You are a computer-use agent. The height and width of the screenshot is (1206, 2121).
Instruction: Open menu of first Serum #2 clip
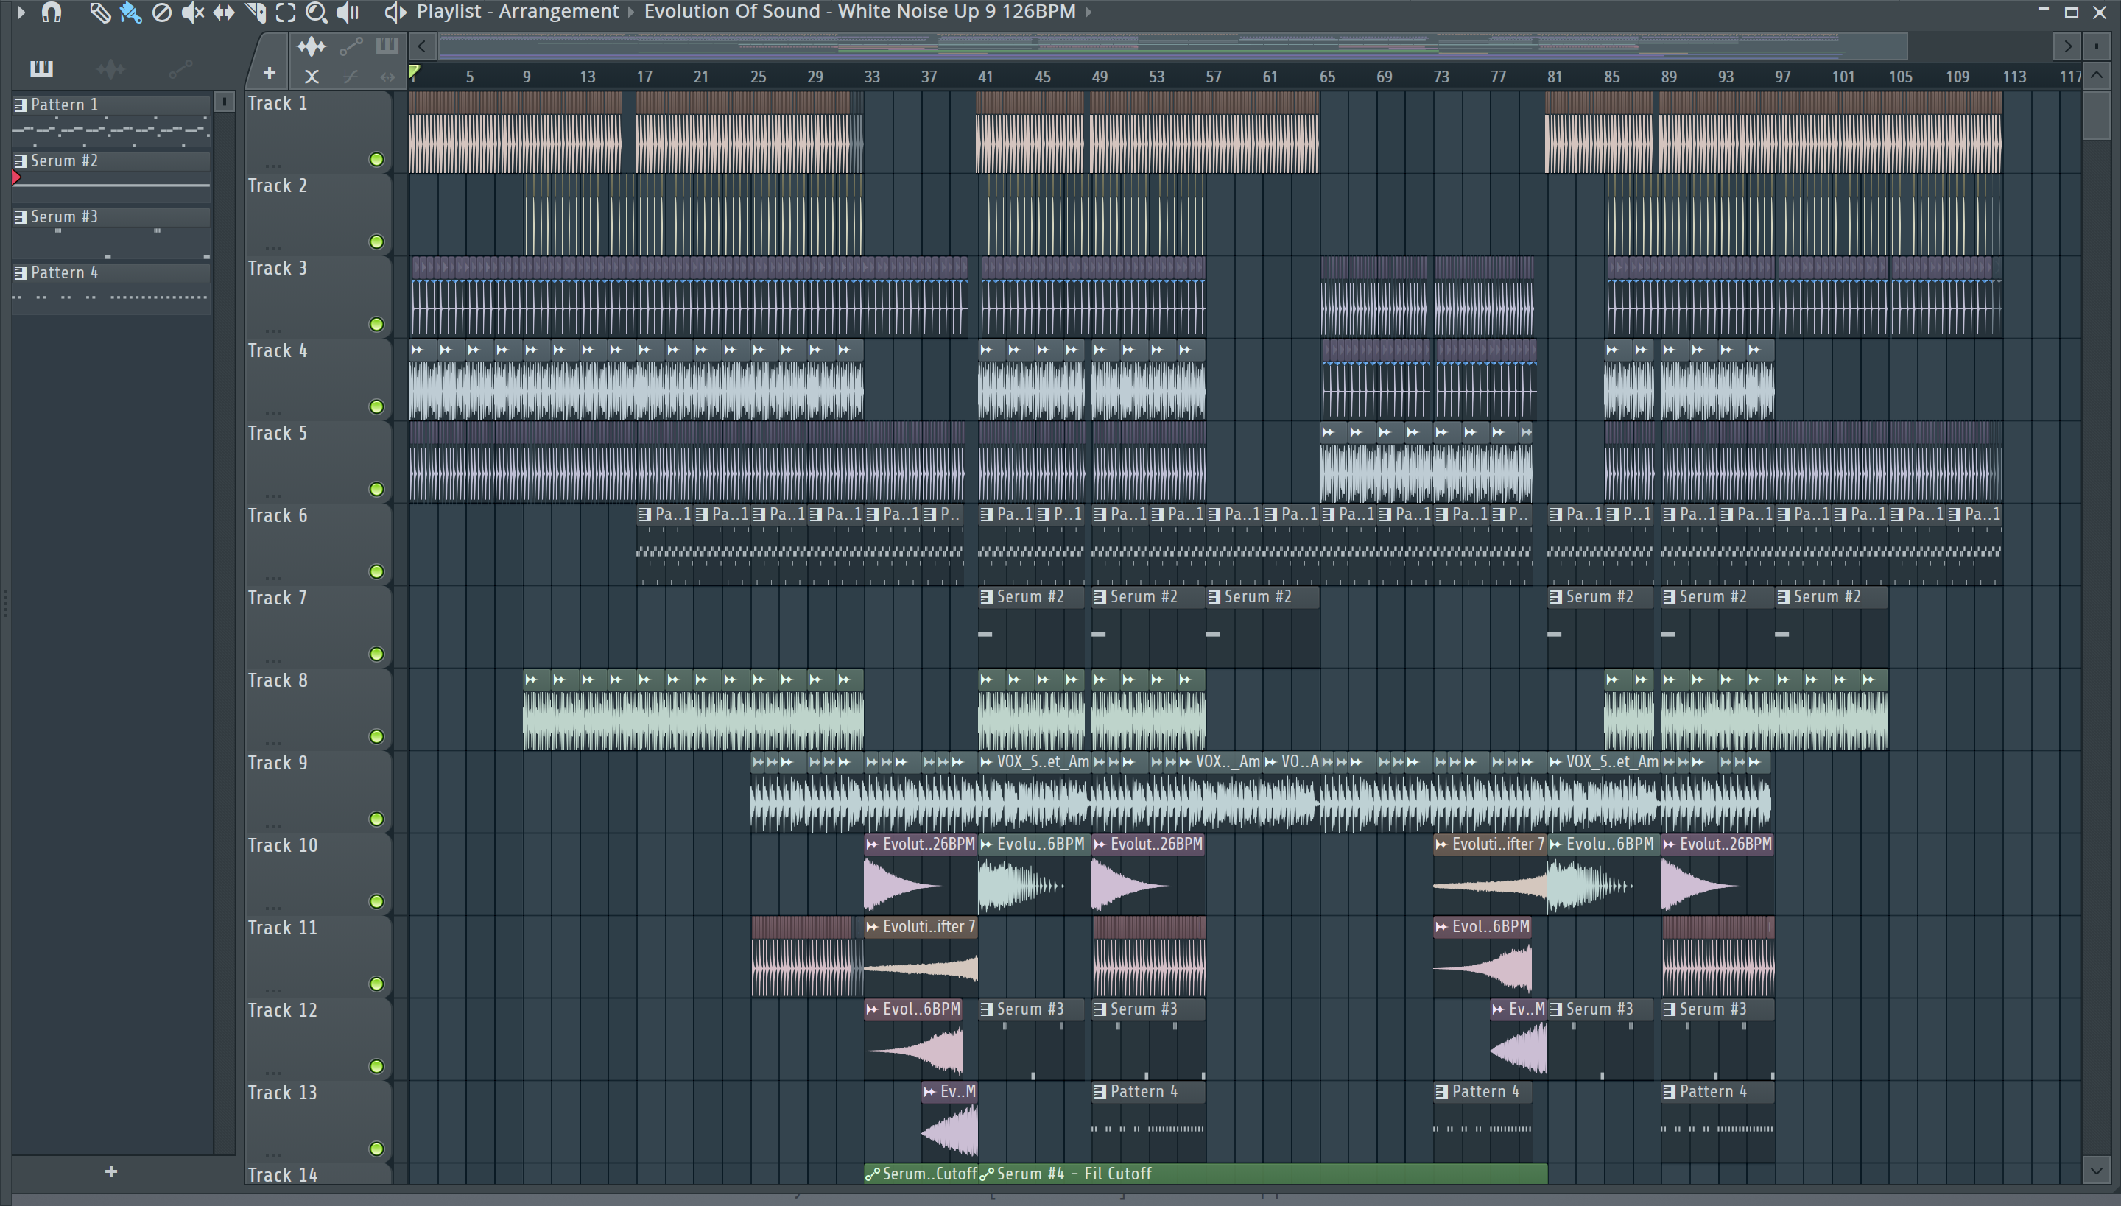pos(986,597)
